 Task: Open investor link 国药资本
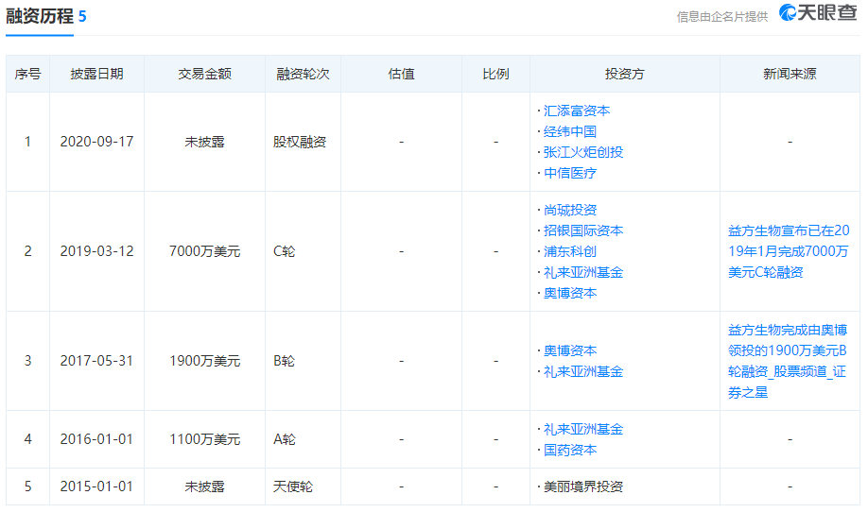(569, 450)
